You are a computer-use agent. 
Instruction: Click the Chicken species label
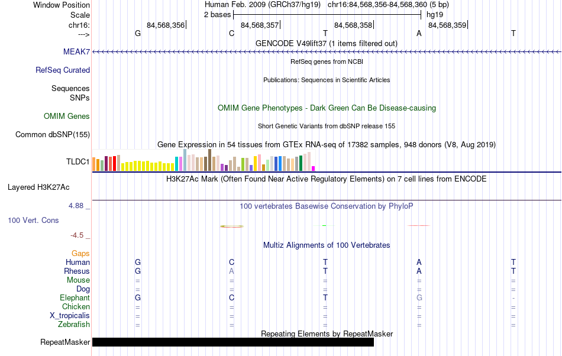(x=76, y=306)
